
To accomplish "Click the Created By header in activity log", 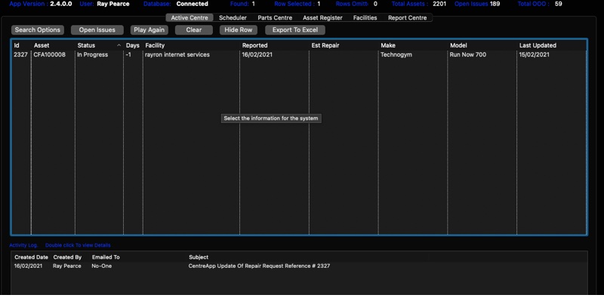I will [x=67, y=257].
